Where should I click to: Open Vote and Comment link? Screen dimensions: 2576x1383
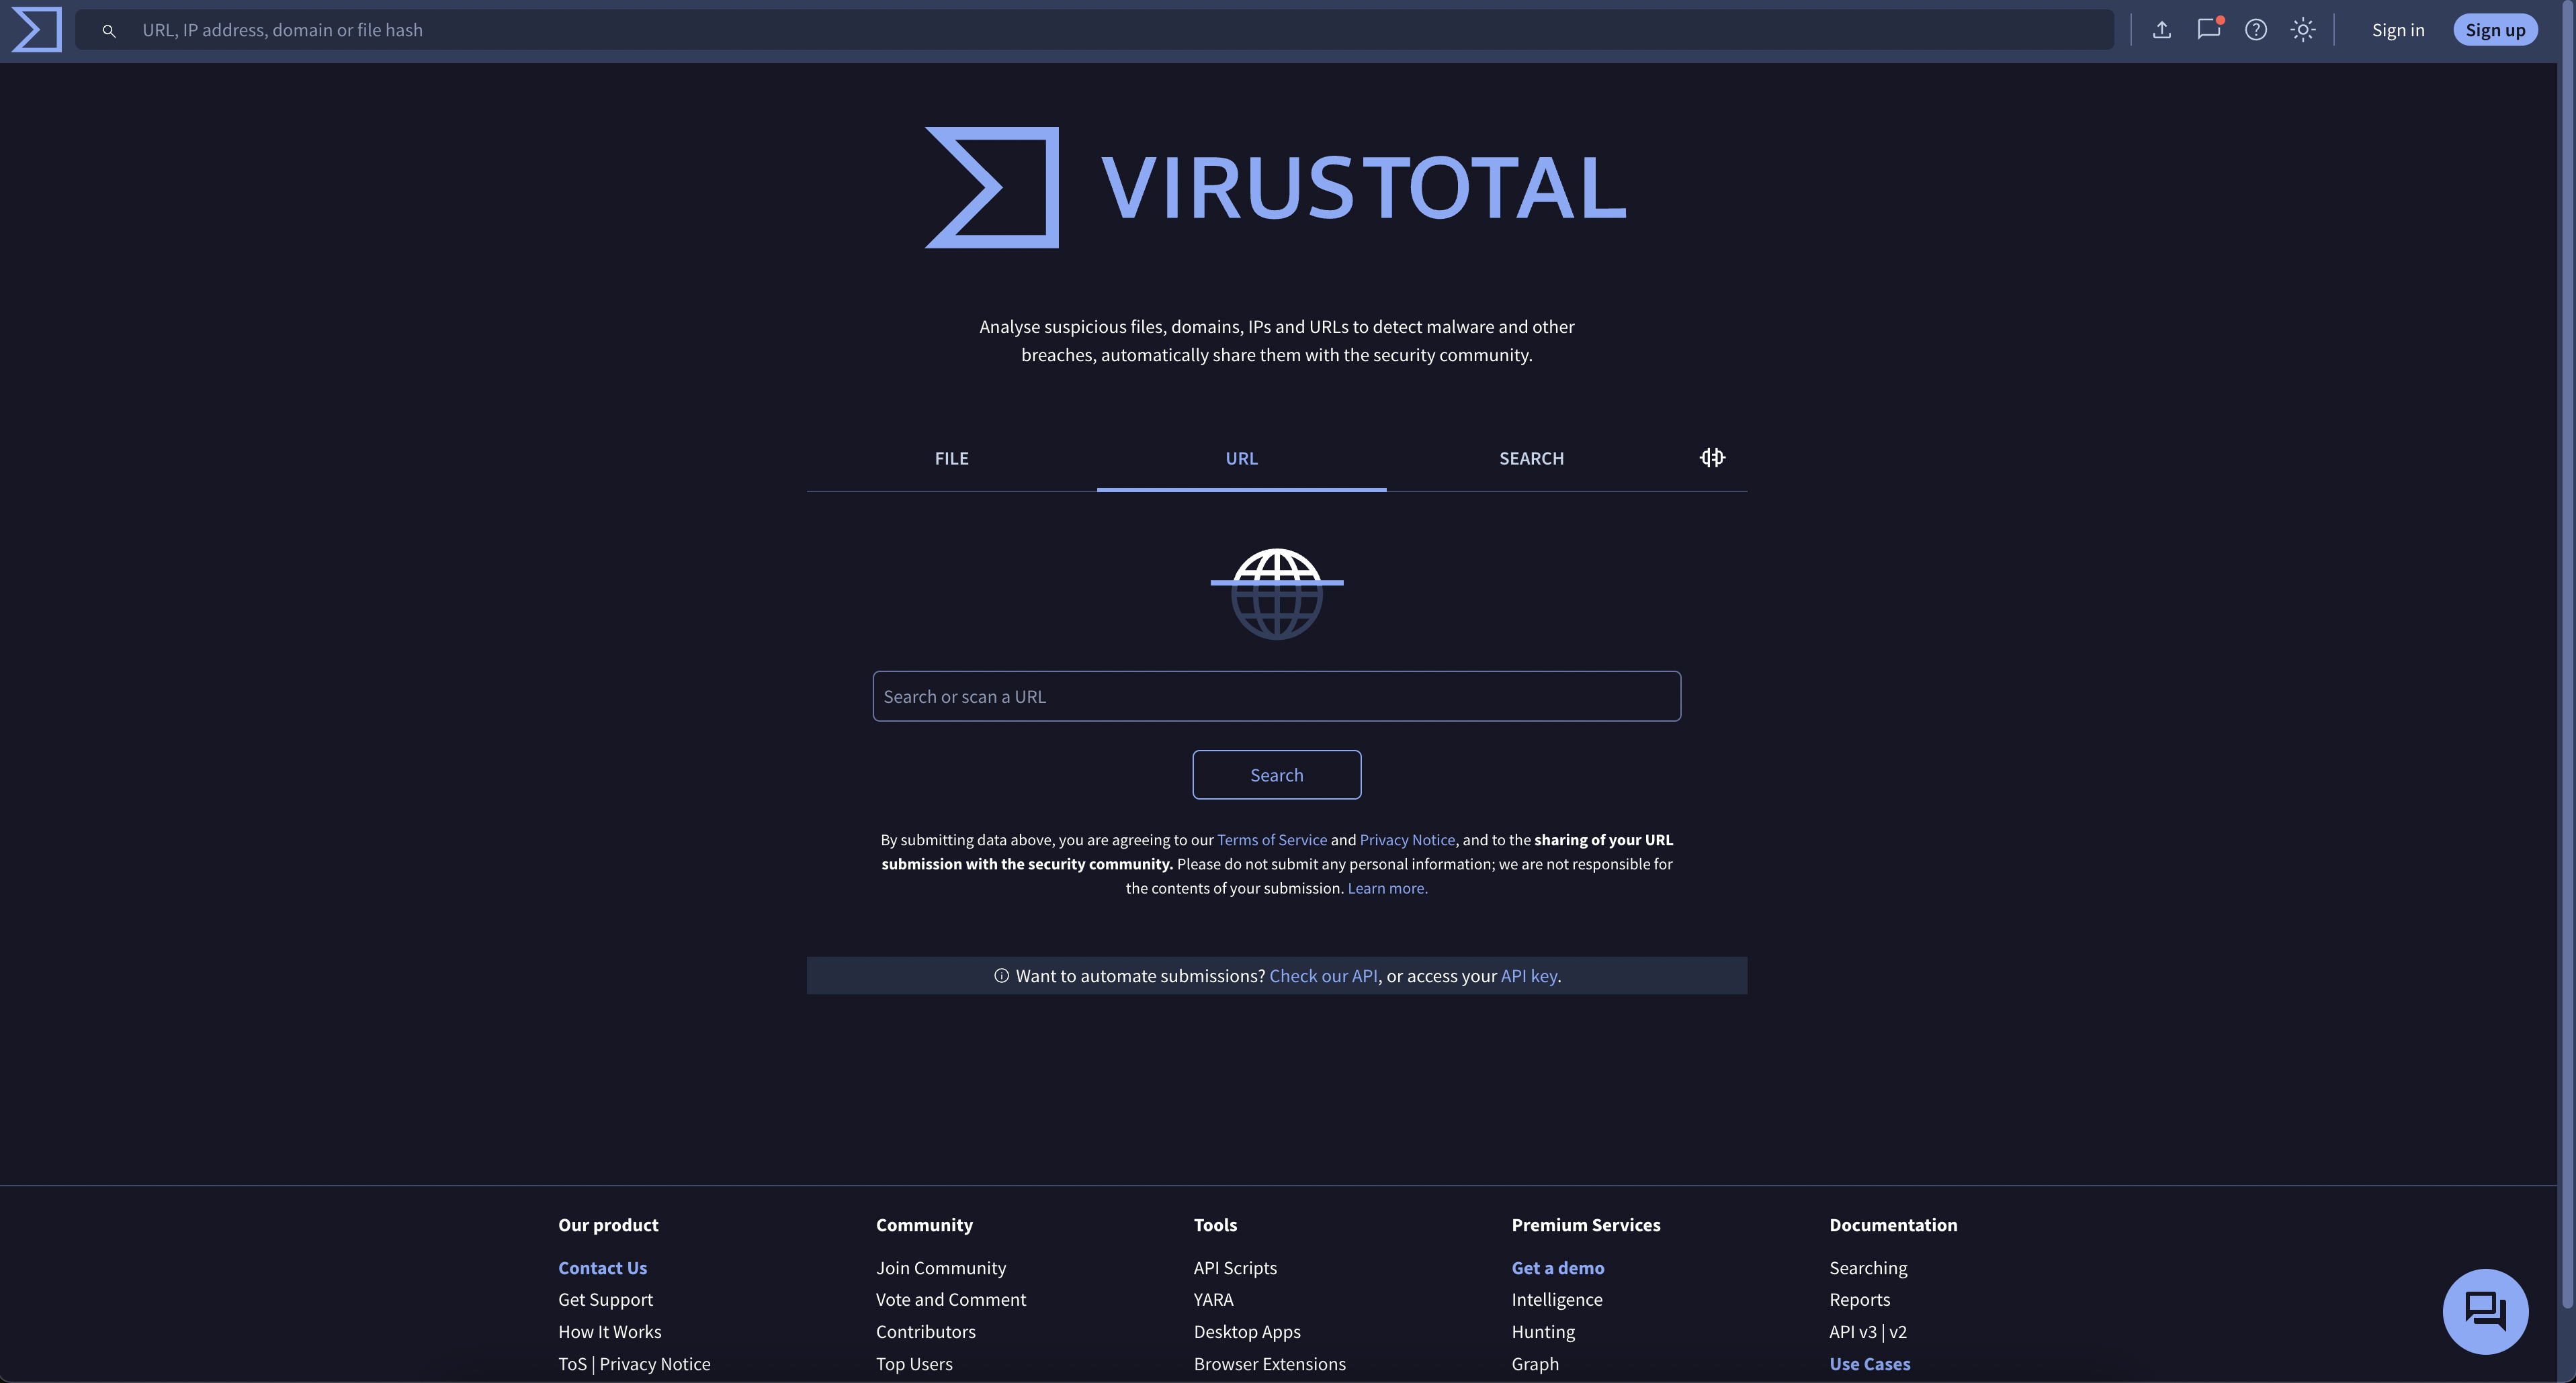951,1300
